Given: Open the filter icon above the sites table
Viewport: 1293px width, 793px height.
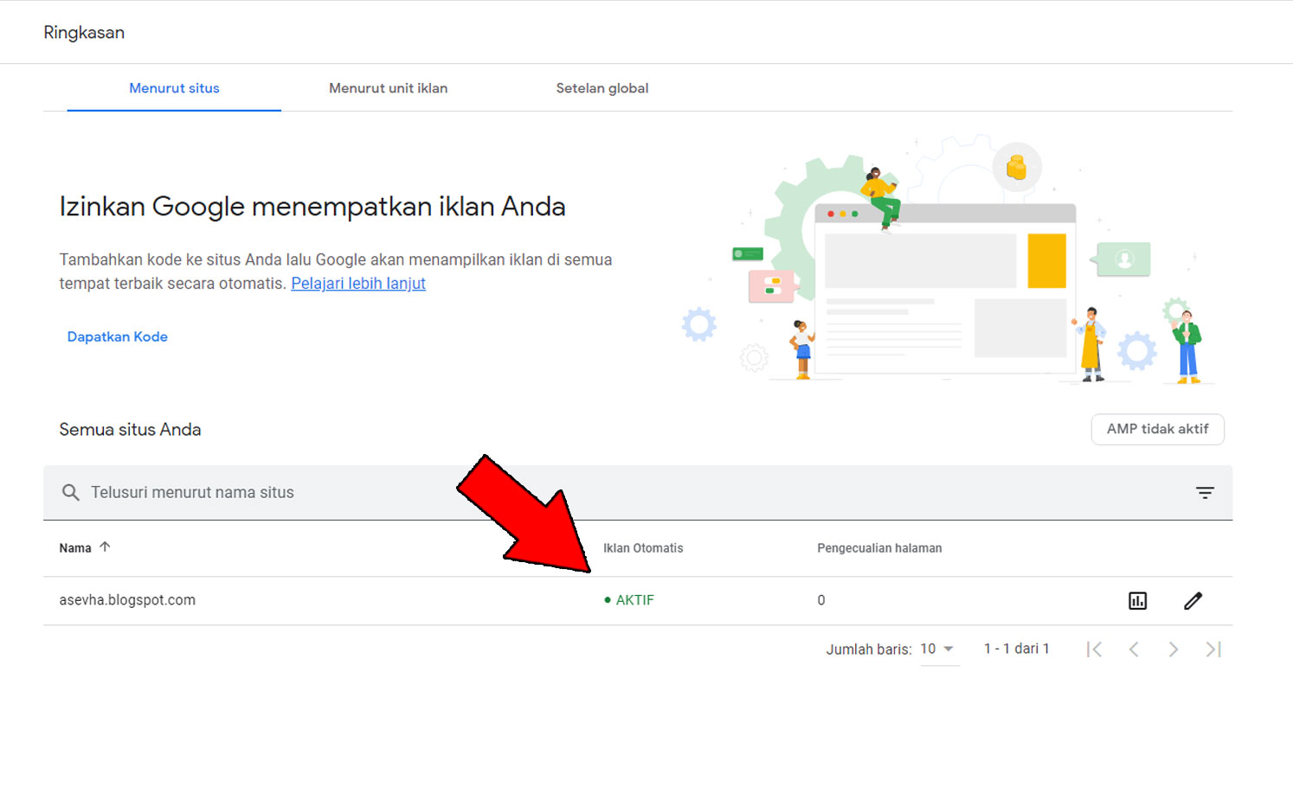Looking at the screenshot, I should tap(1205, 492).
